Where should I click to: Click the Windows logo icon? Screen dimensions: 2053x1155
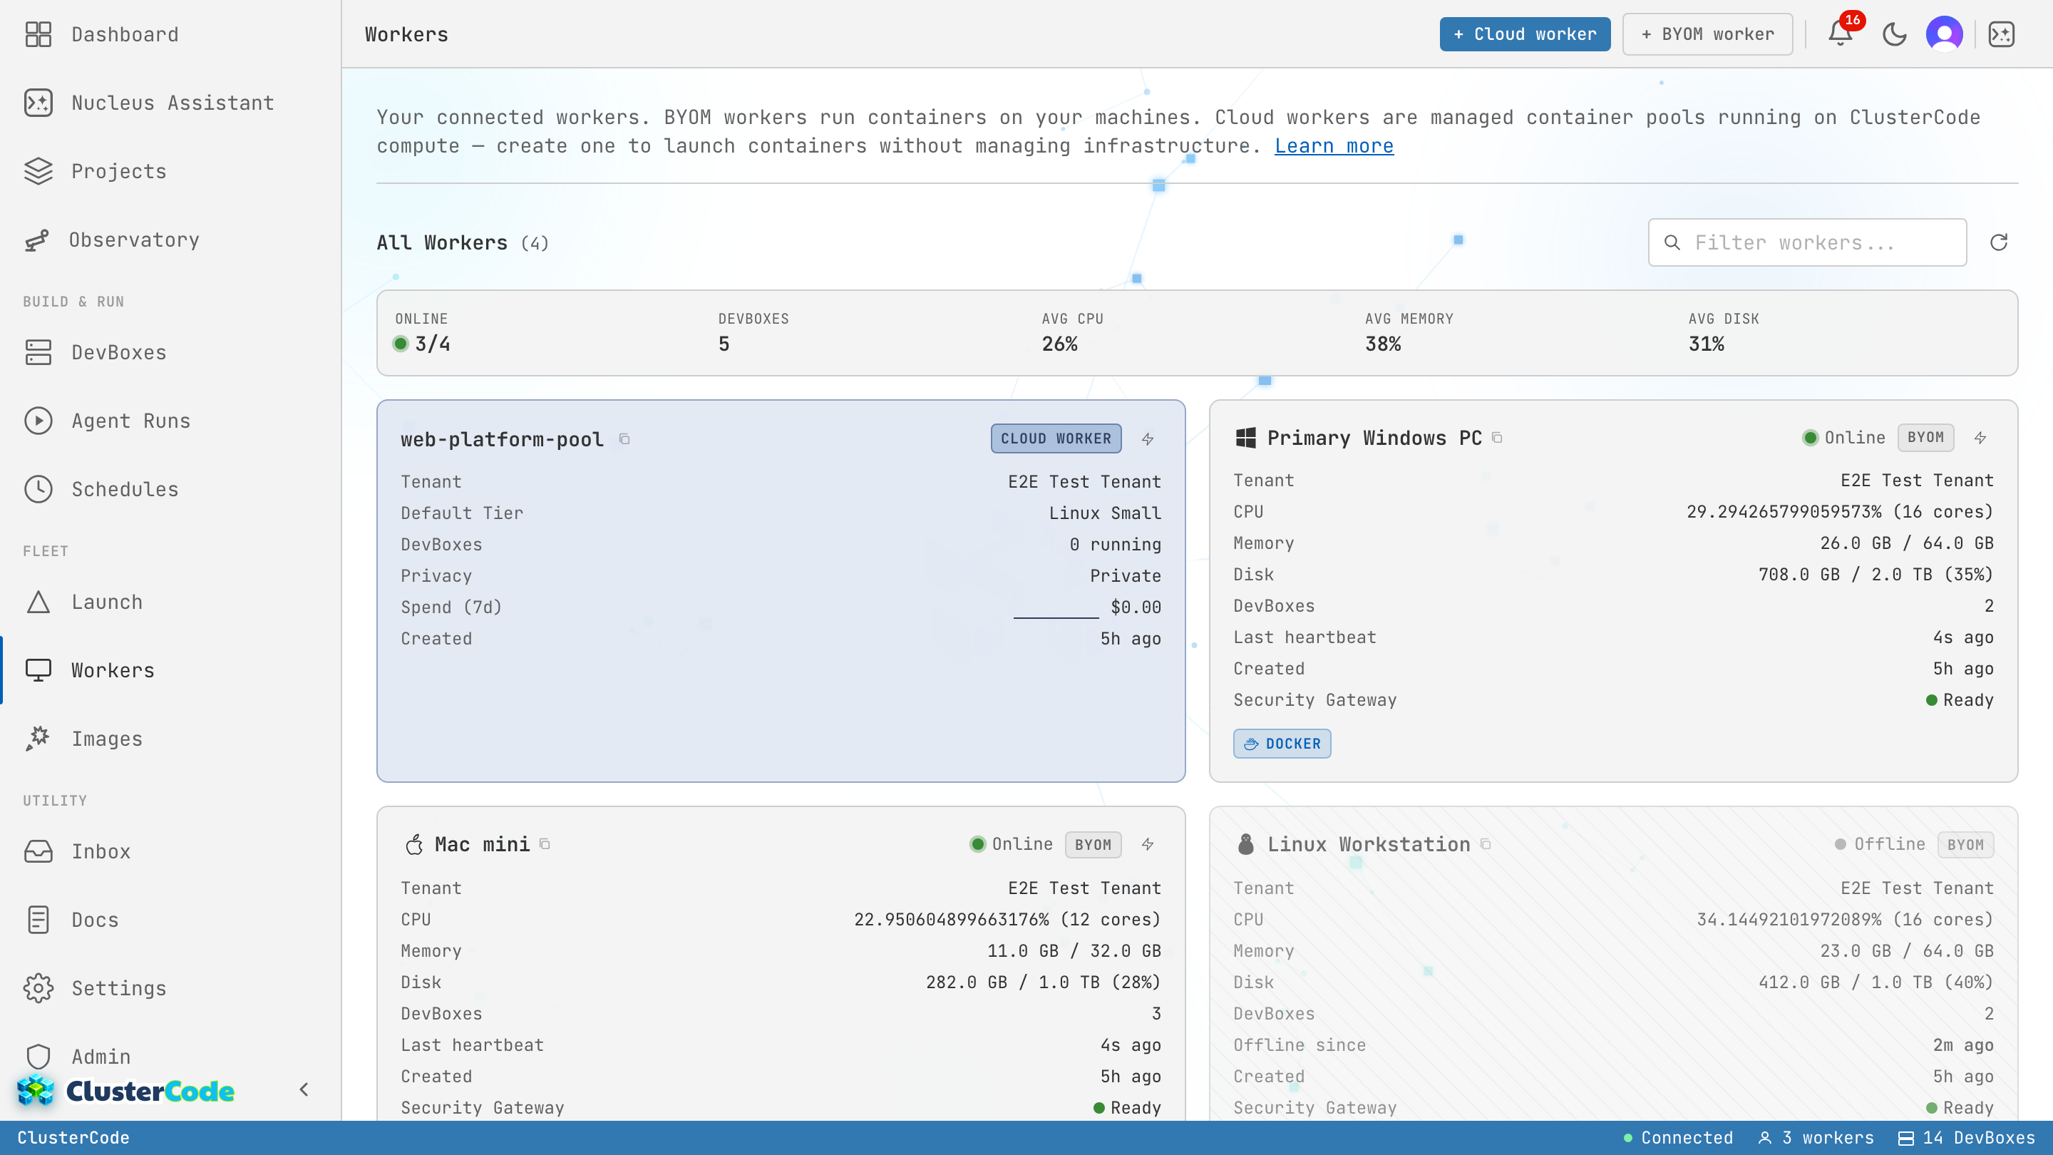click(x=1245, y=438)
